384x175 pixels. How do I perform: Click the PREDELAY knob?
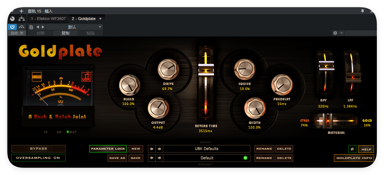pos(282,85)
